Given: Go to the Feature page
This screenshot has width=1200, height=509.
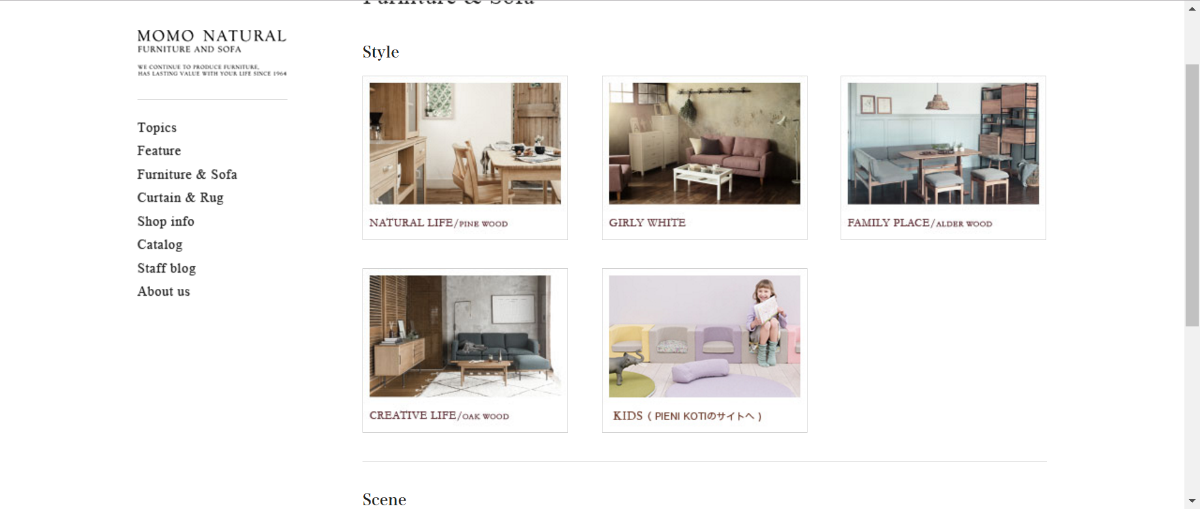Looking at the screenshot, I should (159, 151).
